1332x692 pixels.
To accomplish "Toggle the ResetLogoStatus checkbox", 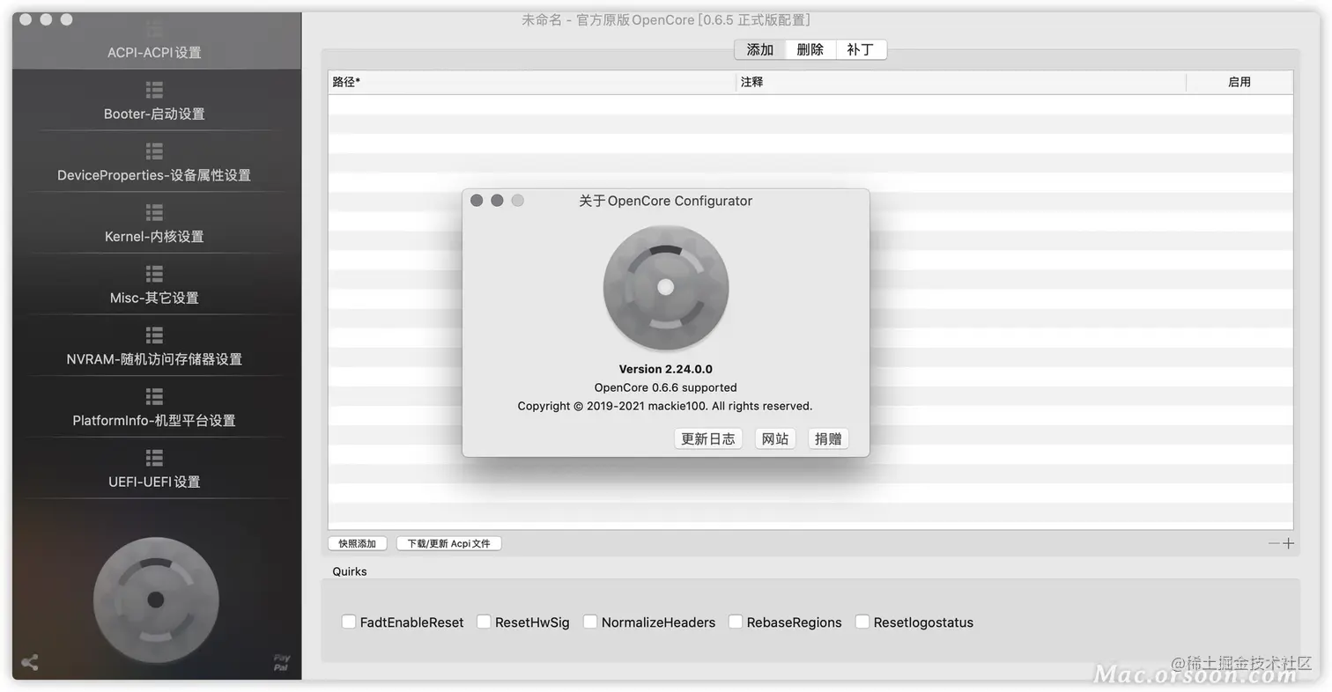I will tap(862, 622).
